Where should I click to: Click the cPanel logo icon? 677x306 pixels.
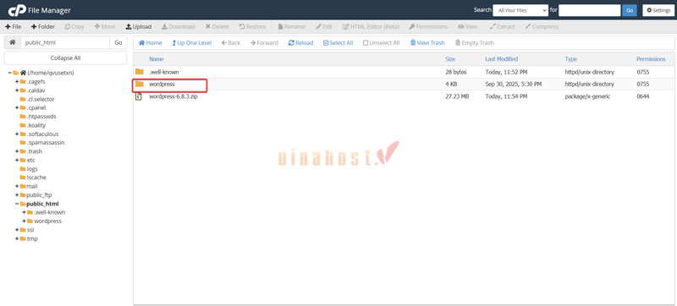coord(16,10)
